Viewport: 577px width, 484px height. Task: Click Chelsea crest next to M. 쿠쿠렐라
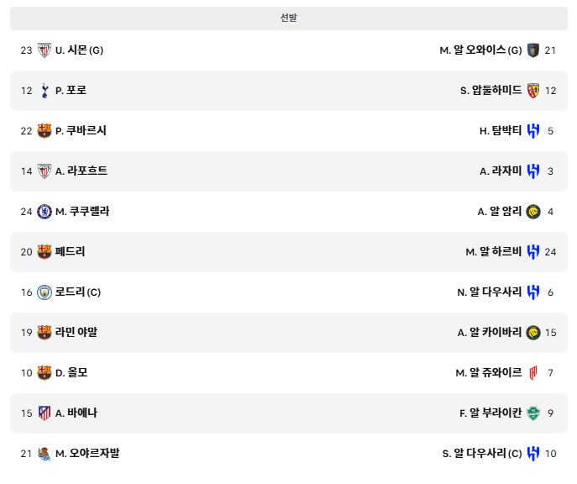pyautogui.click(x=45, y=212)
